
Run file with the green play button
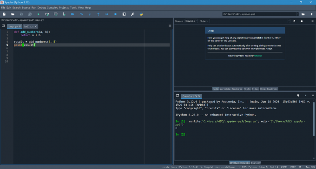(39, 14)
